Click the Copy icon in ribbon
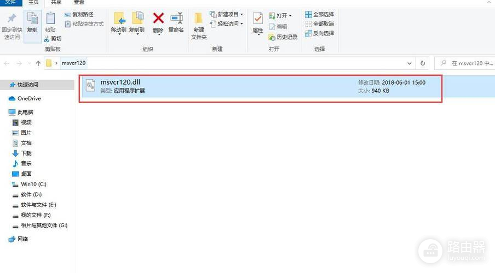Image resolution: width=495 pixels, height=273 pixels. pos(32,18)
